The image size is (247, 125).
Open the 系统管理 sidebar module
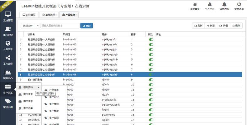(x=8, y=16)
